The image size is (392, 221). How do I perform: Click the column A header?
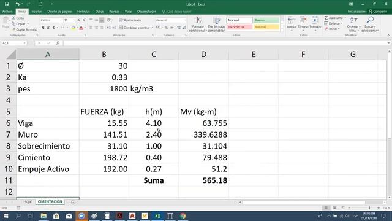48,55
